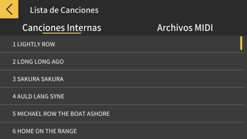Choose 6 HOME ON THE RANGE
247x139 pixels.
(x=45, y=131)
